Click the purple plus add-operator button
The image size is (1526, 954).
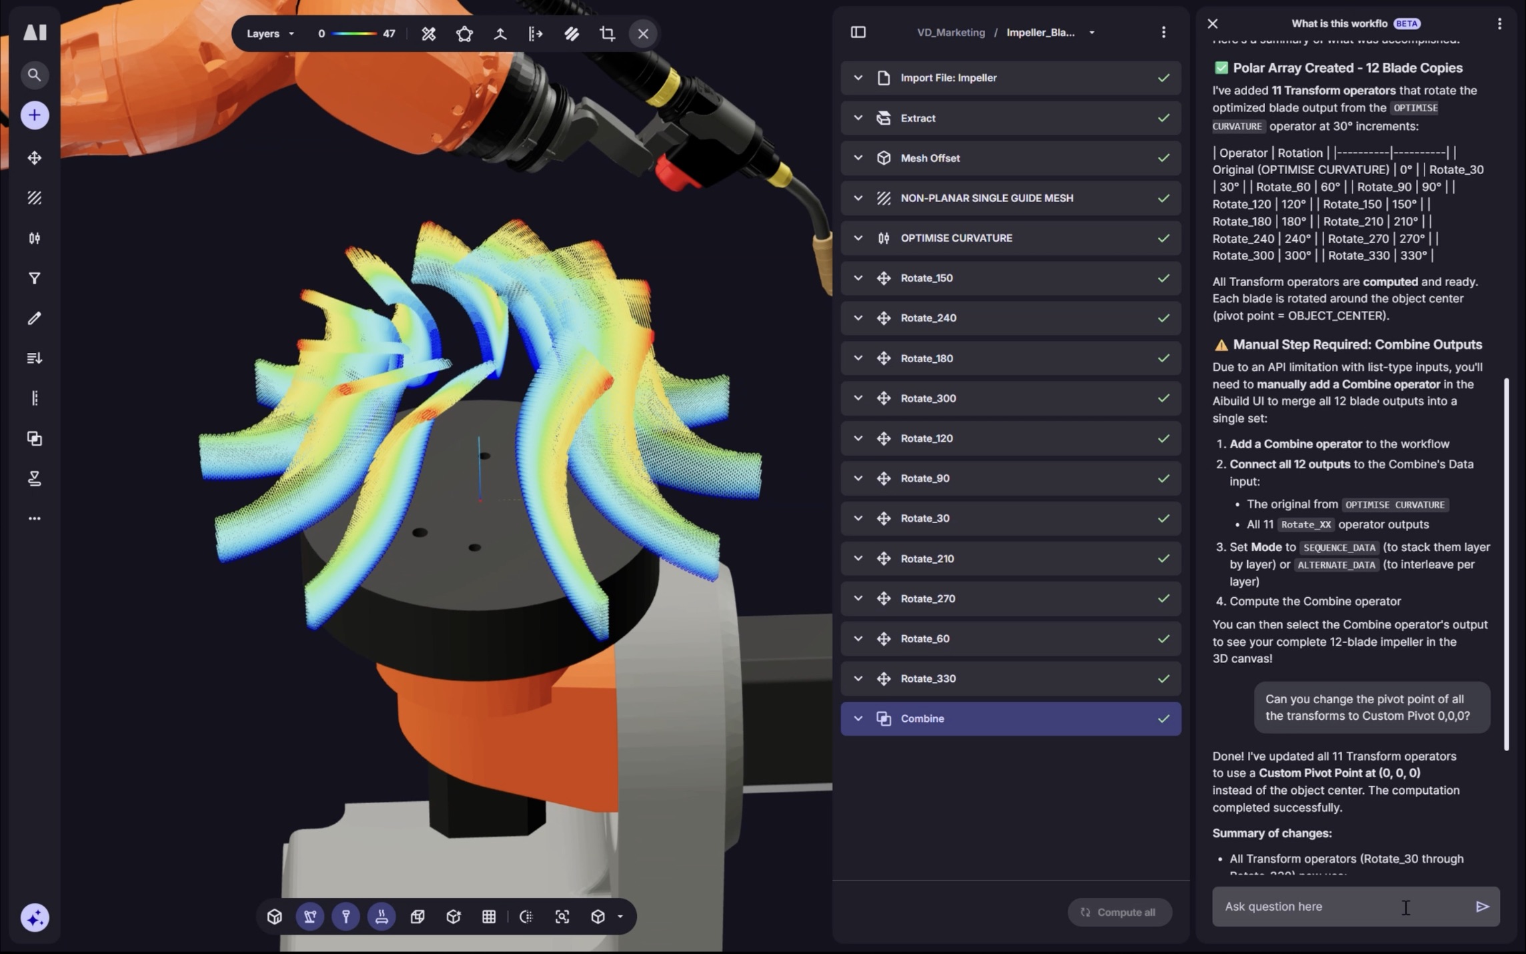coord(34,115)
